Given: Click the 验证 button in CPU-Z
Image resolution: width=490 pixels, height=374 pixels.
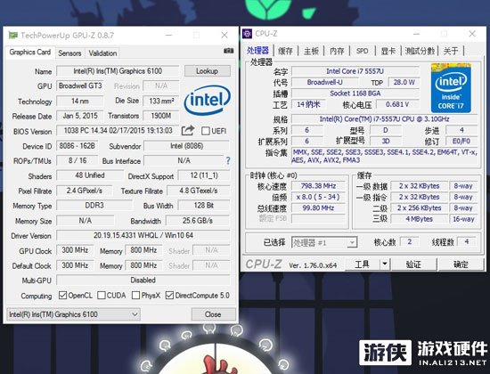Looking at the screenshot, I should (x=413, y=264).
